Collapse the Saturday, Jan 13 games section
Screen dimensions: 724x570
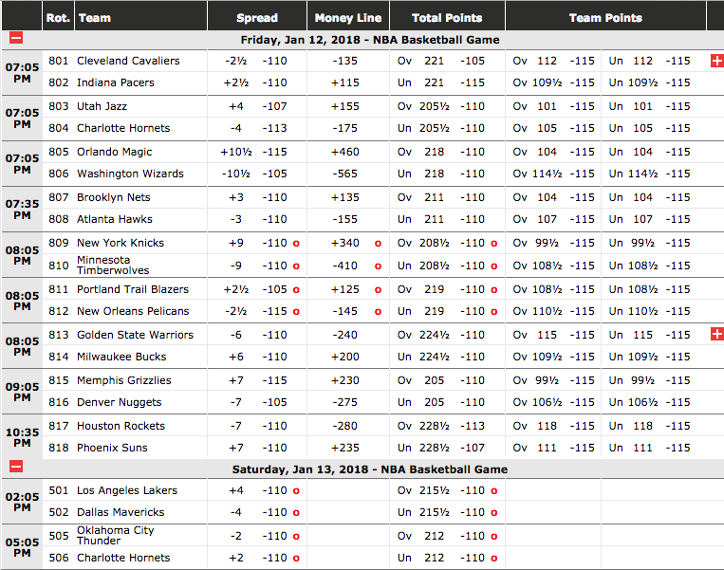(x=16, y=467)
